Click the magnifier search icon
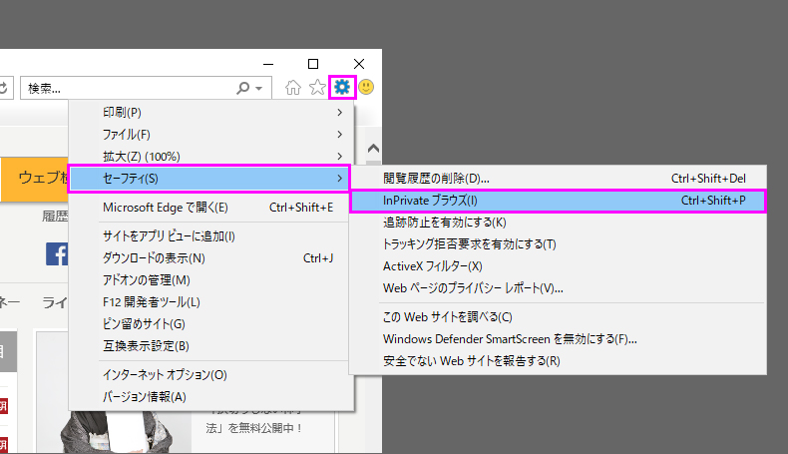Image resolution: width=788 pixels, height=454 pixels. (243, 88)
